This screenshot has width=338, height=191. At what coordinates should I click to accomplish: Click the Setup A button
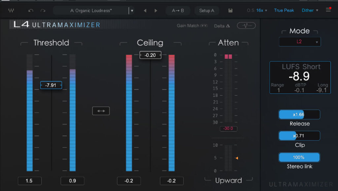pos(207,11)
